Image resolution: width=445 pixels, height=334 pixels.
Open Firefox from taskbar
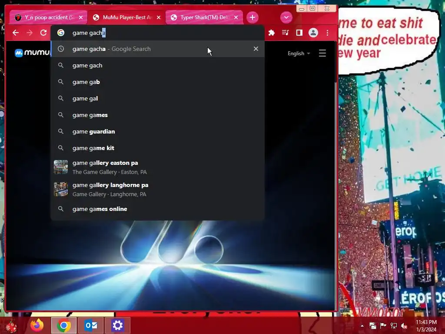(37, 325)
